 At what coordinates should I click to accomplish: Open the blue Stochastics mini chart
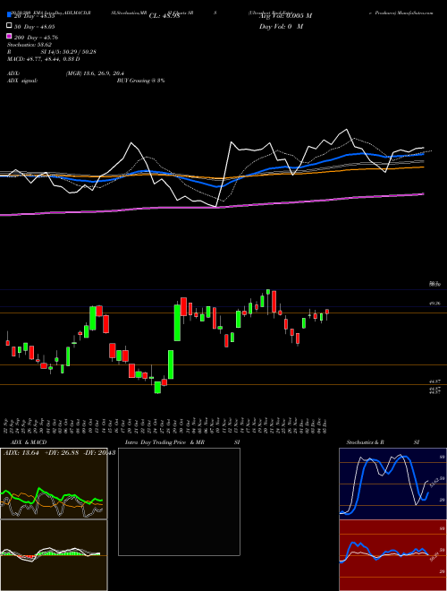coord(392,484)
